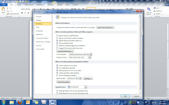Click the Numbering list icon
Screen dimensions: 169x105
click(62, 9)
